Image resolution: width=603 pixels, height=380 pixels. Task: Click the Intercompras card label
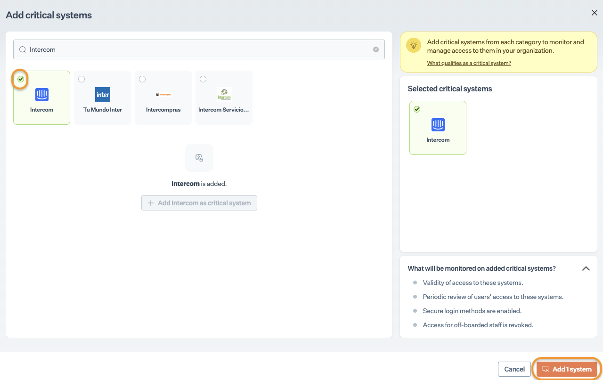coord(163,110)
